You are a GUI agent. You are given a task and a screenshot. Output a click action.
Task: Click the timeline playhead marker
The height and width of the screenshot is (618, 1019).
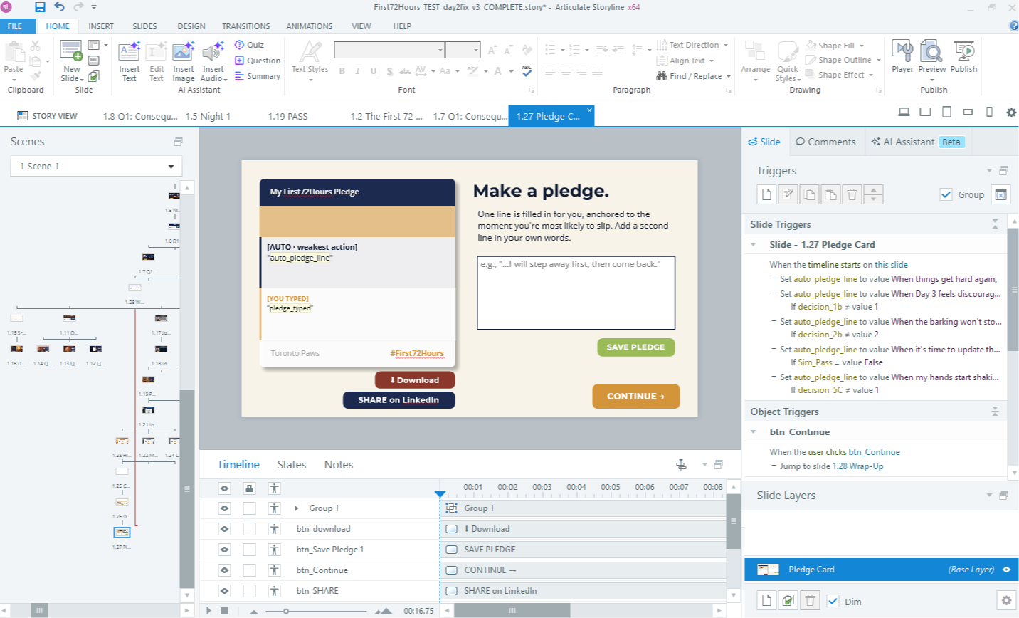[x=440, y=493]
